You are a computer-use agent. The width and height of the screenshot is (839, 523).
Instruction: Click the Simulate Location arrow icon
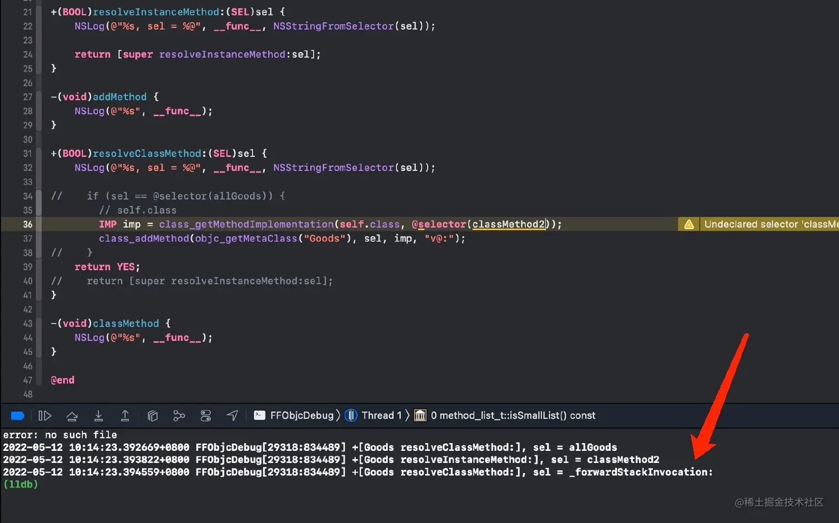click(x=233, y=415)
